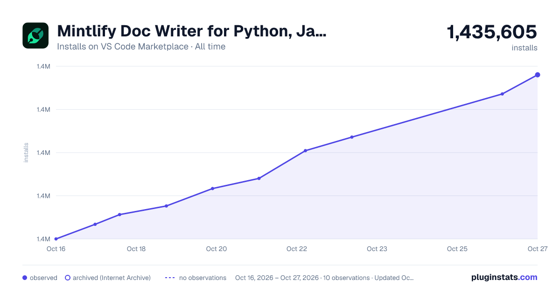Visit the pluginstats.com link
The image size is (560, 294).
point(504,277)
